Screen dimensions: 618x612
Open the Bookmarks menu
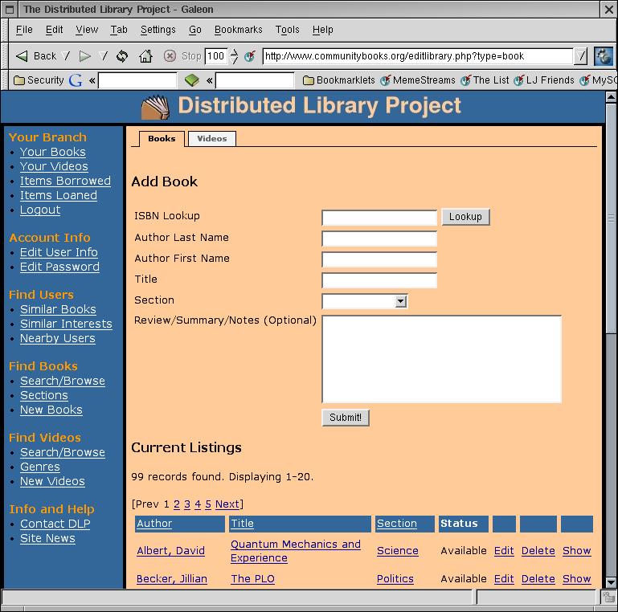pyautogui.click(x=238, y=30)
